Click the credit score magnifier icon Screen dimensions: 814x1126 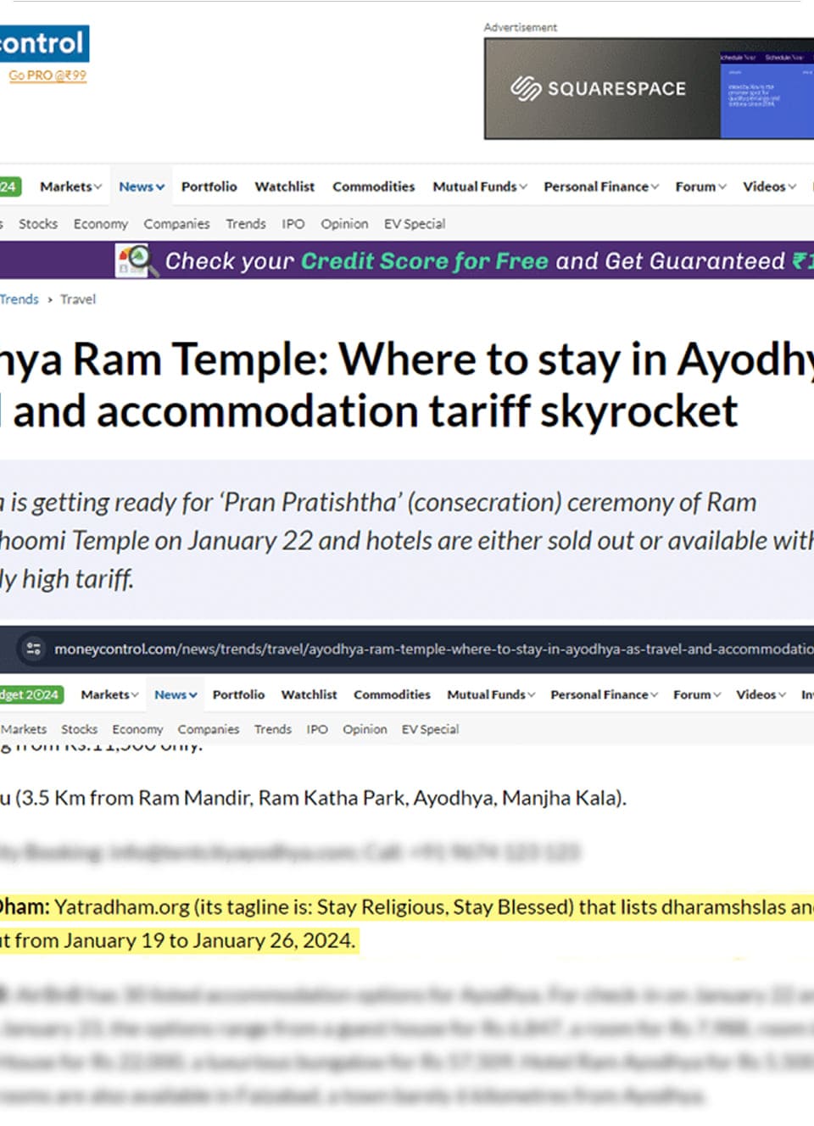[x=136, y=260]
